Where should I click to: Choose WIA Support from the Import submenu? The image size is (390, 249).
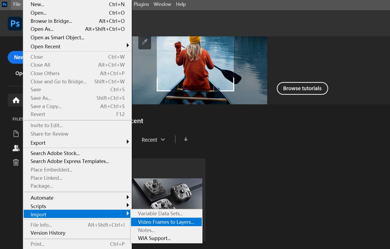point(154,238)
